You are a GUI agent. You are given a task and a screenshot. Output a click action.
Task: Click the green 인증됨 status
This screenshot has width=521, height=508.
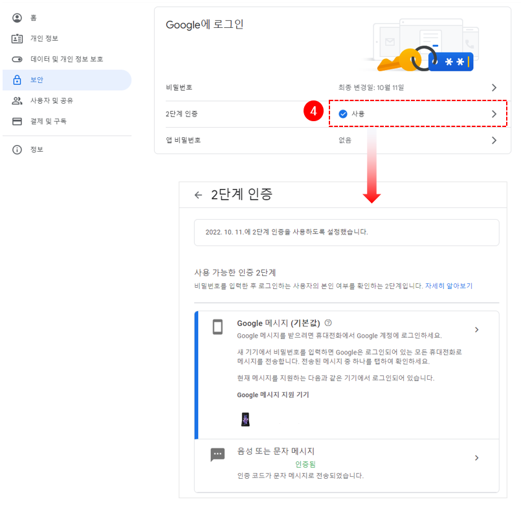[305, 464]
